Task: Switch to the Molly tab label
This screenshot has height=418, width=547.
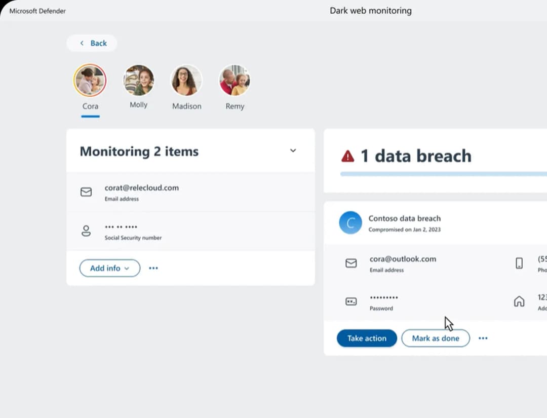Action: [x=138, y=105]
